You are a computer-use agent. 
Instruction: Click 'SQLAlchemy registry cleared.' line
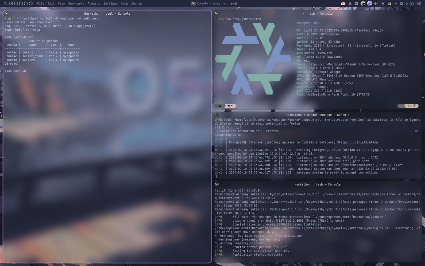240,243
